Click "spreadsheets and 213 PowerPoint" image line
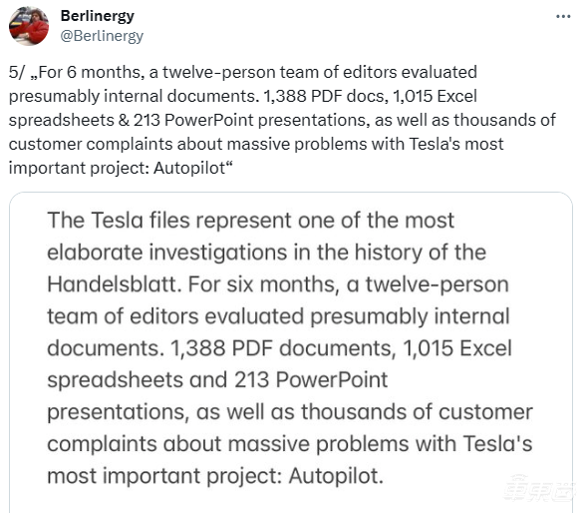588x513 pixels. click(x=217, y=380)
